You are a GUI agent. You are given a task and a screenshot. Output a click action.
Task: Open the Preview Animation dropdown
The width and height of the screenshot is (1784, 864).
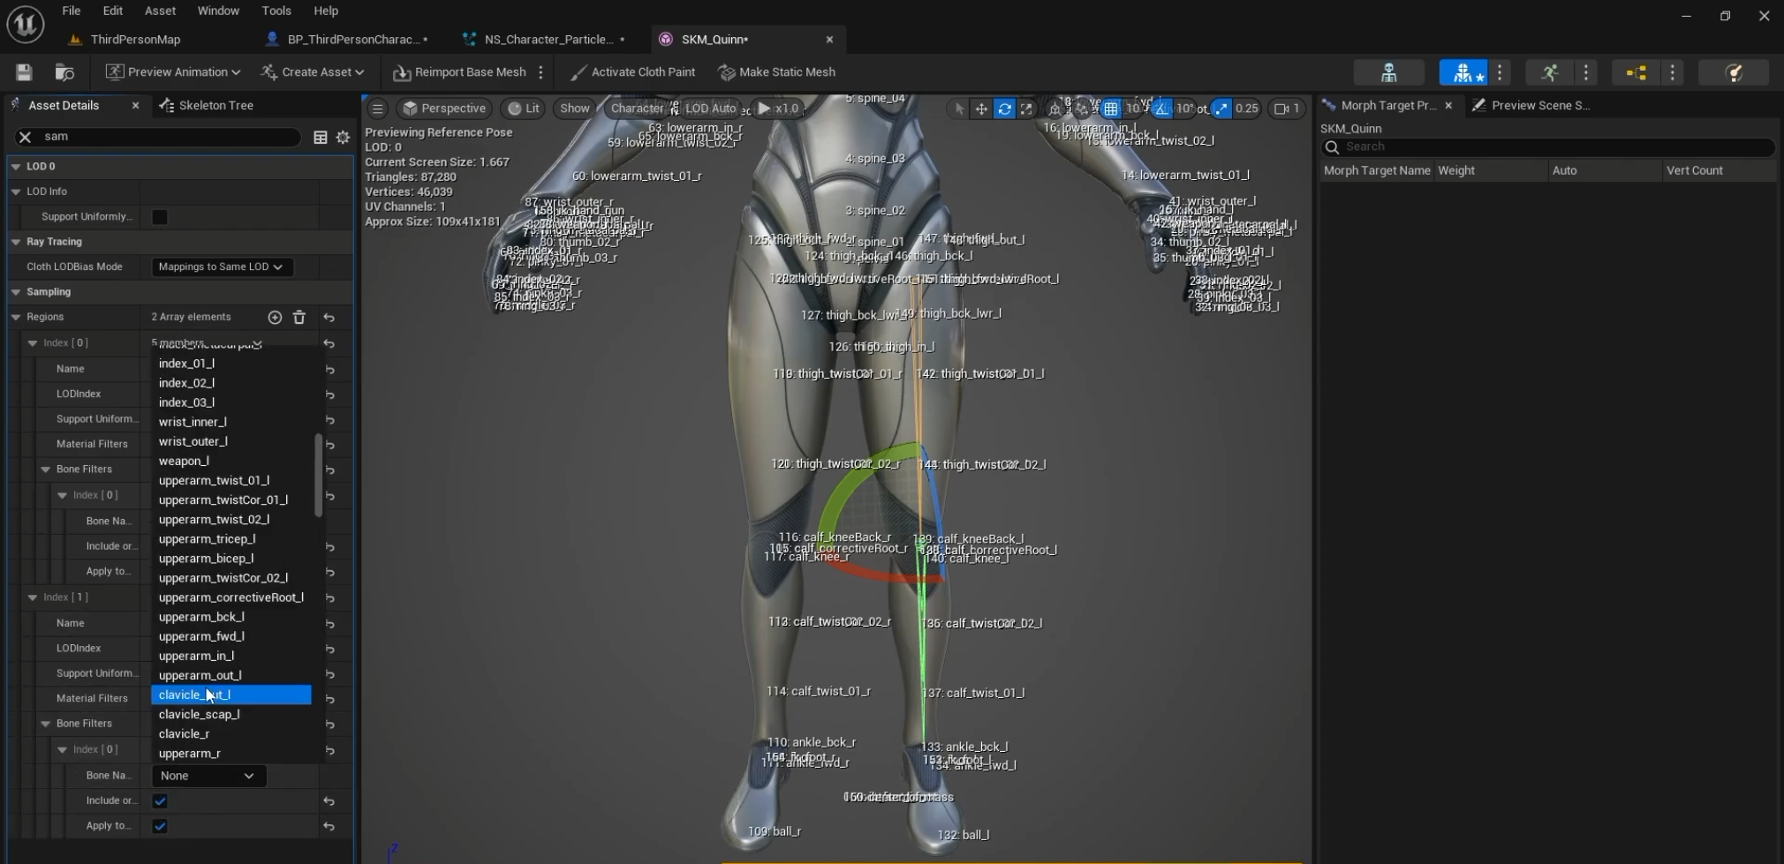click(x=173, y=72)
